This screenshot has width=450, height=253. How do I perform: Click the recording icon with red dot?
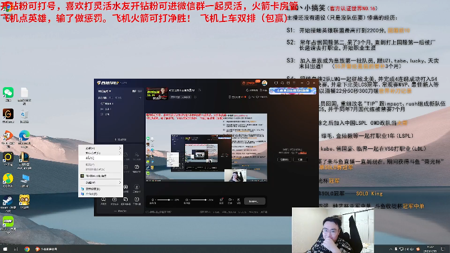[x=221, y=201]
